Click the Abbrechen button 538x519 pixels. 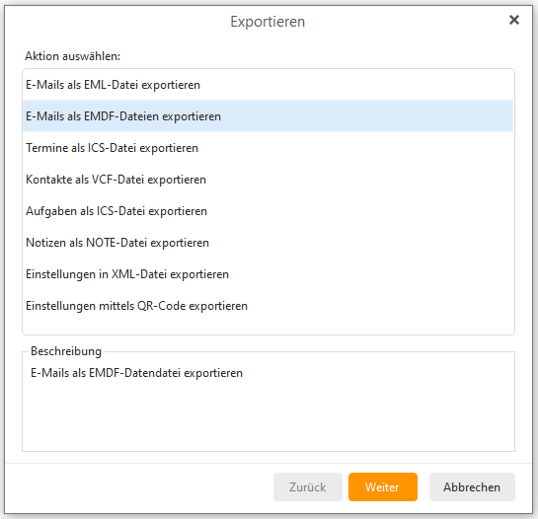pos(472,486)
